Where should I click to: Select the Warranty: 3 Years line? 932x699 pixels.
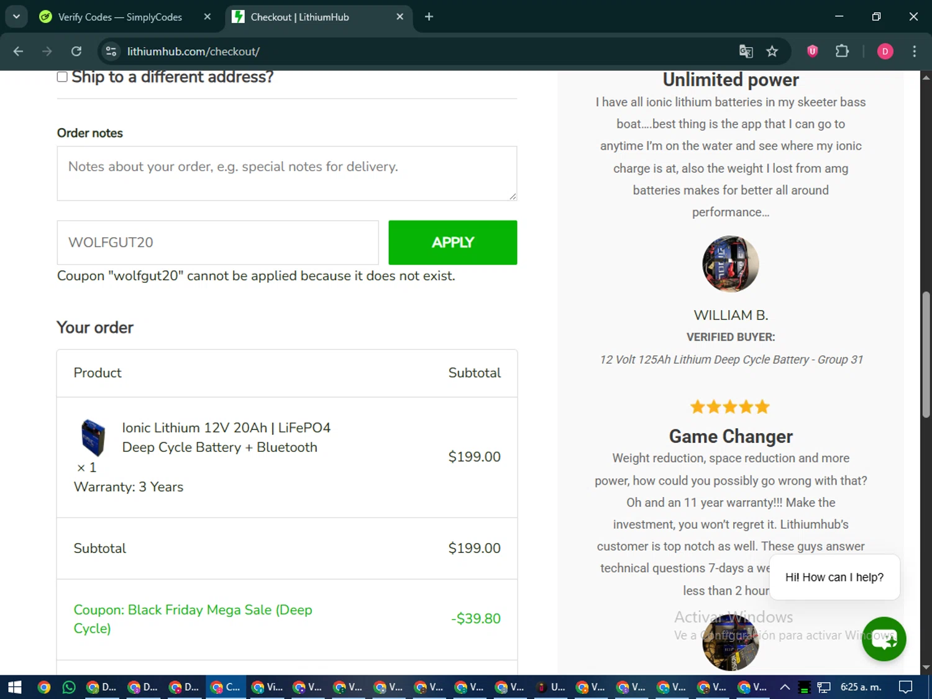tap(129, 487)
